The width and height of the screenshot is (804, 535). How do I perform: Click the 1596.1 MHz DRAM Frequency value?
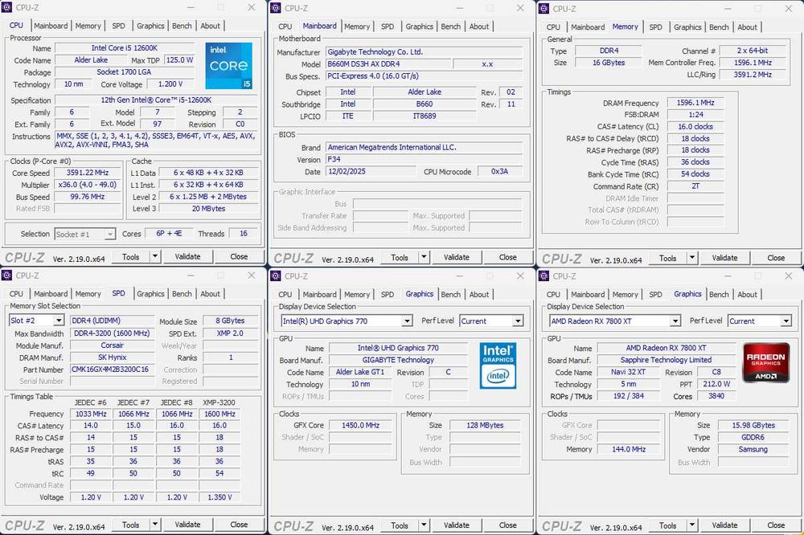point(695,103)
